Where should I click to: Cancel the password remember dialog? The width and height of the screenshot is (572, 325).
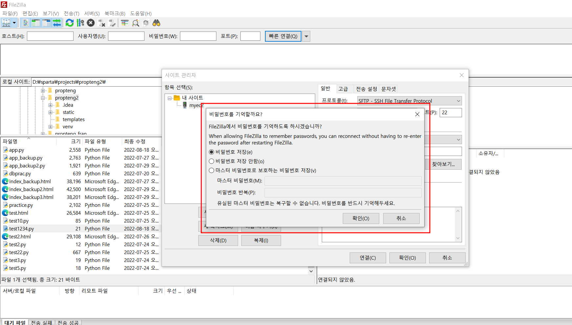tap(401, 218)
